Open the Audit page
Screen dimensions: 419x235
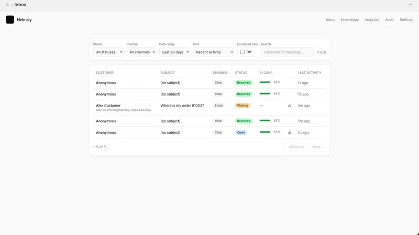389,20
